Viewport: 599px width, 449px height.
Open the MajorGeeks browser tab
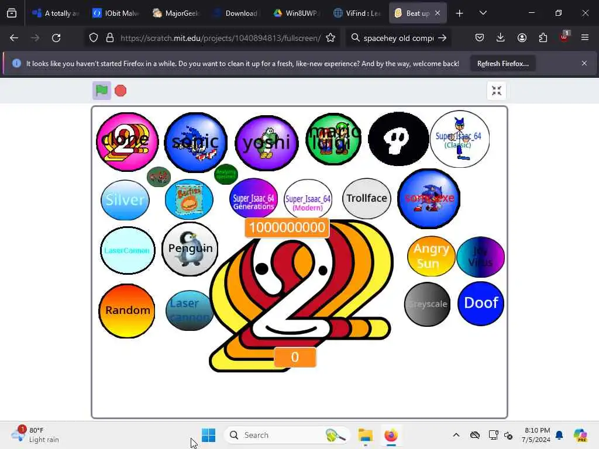[x=175, y=13]
